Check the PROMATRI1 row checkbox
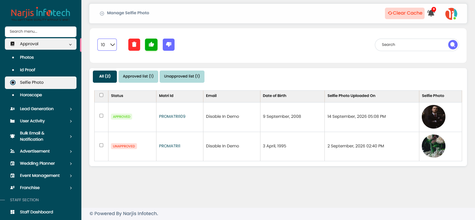Viewport: 475px width, 220px height. click(101, 145)
